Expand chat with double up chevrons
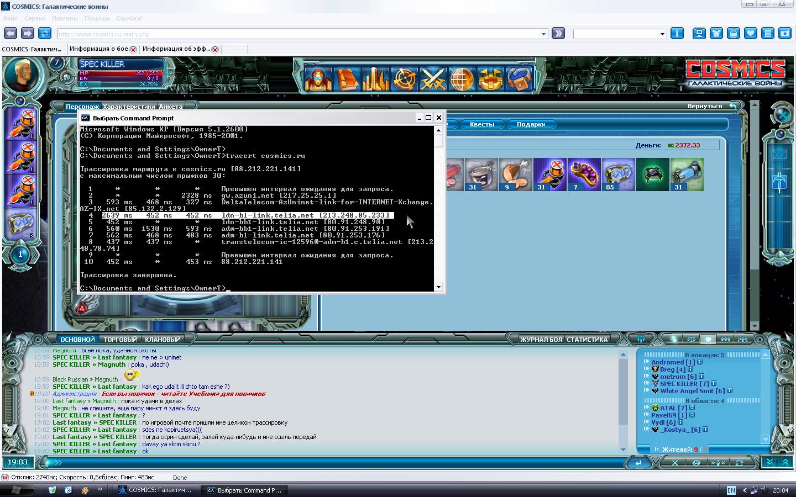 point(785,462)
